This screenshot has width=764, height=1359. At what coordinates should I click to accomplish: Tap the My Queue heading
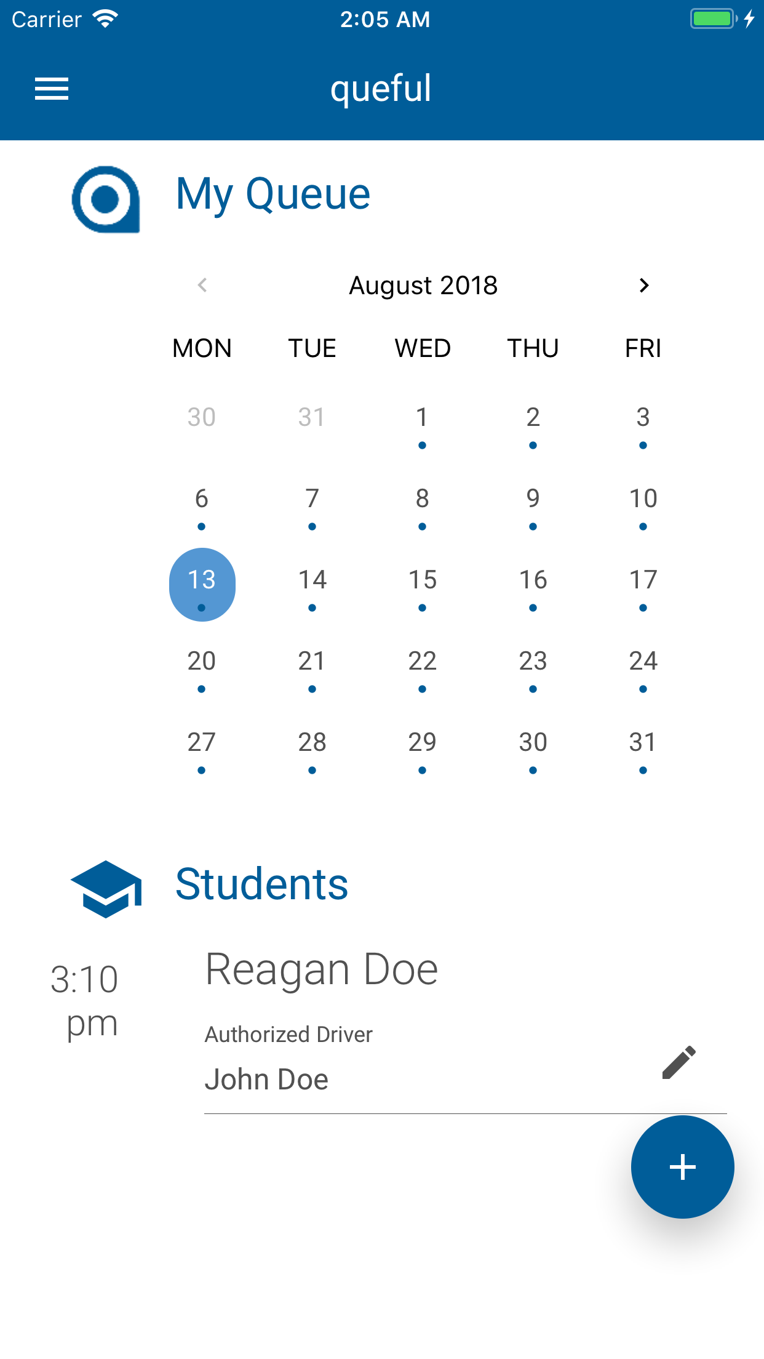pos(273,194)
